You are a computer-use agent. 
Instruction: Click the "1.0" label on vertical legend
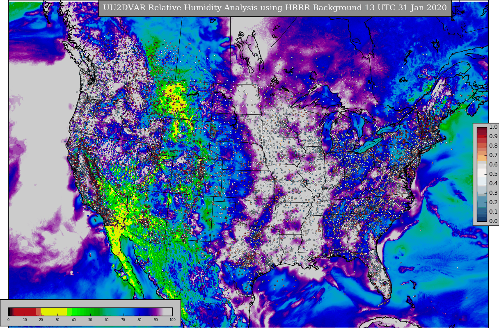(x=493, y=127)
